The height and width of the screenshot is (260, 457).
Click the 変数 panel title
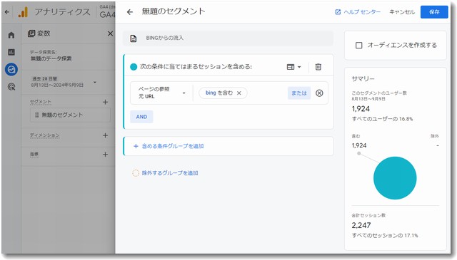coord(44,33)
